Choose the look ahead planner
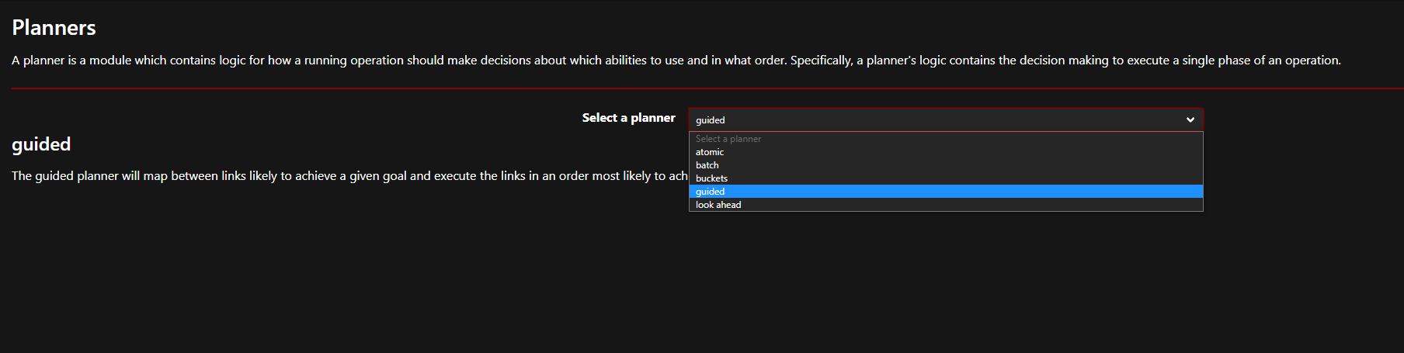1404x353 pixels. tap(946, 205)
